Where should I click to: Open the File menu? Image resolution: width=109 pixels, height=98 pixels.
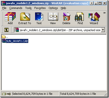pos(4,8)
